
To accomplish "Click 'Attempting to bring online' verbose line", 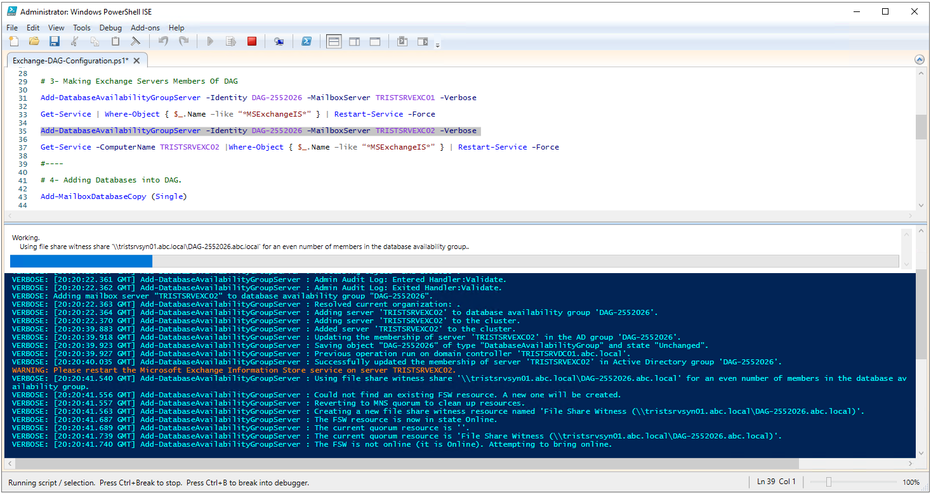I will click(x=312, y=444).
